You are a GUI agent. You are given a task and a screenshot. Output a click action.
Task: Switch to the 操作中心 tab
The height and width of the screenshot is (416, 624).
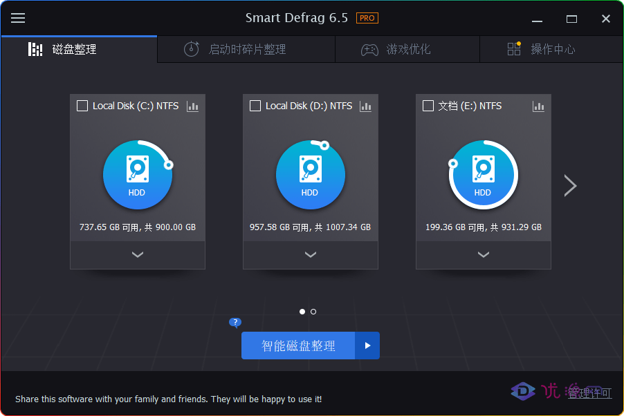coord(551,49)
